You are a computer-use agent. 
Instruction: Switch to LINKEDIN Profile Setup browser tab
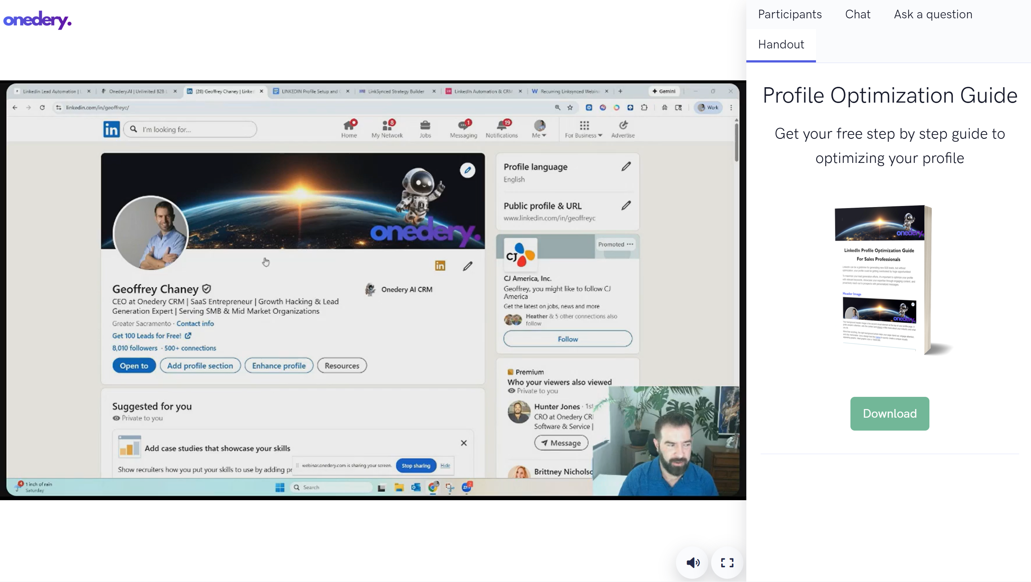click(x=310, y=91)
